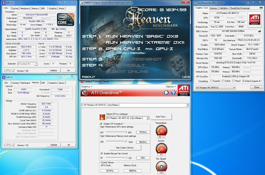This screenshot has height=175, width=265.
Task: Click the Take Screenshot step in Heaven
Action: pos(134,59)
